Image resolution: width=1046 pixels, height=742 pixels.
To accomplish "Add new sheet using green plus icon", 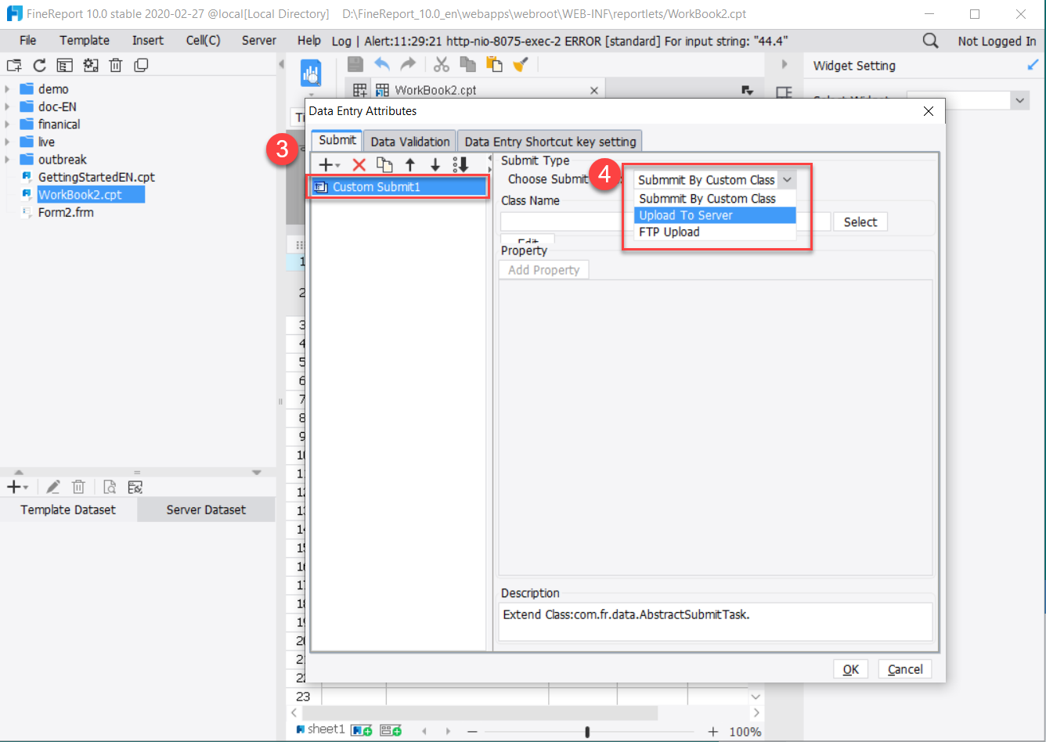I will [x=359, y=729].
